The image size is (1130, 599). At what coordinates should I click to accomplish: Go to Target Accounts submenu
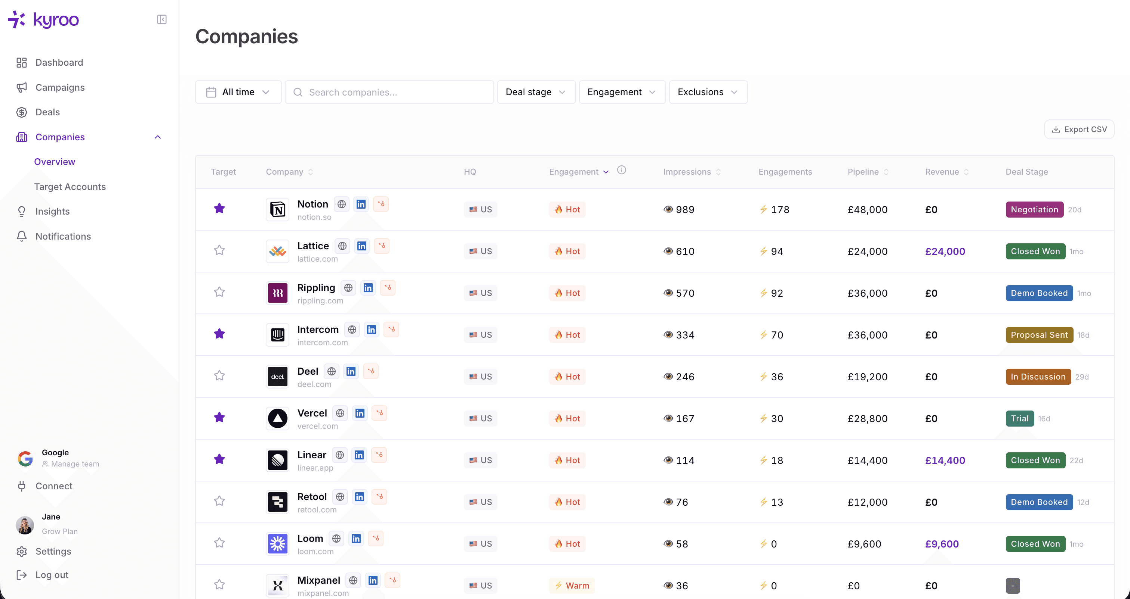click(70, 187)
